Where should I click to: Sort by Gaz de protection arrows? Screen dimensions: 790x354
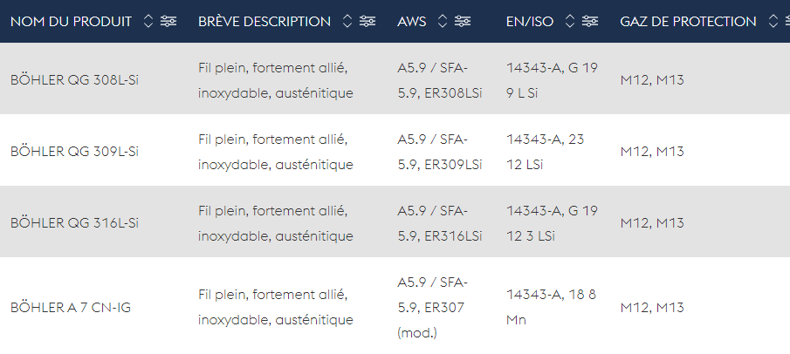772,22
